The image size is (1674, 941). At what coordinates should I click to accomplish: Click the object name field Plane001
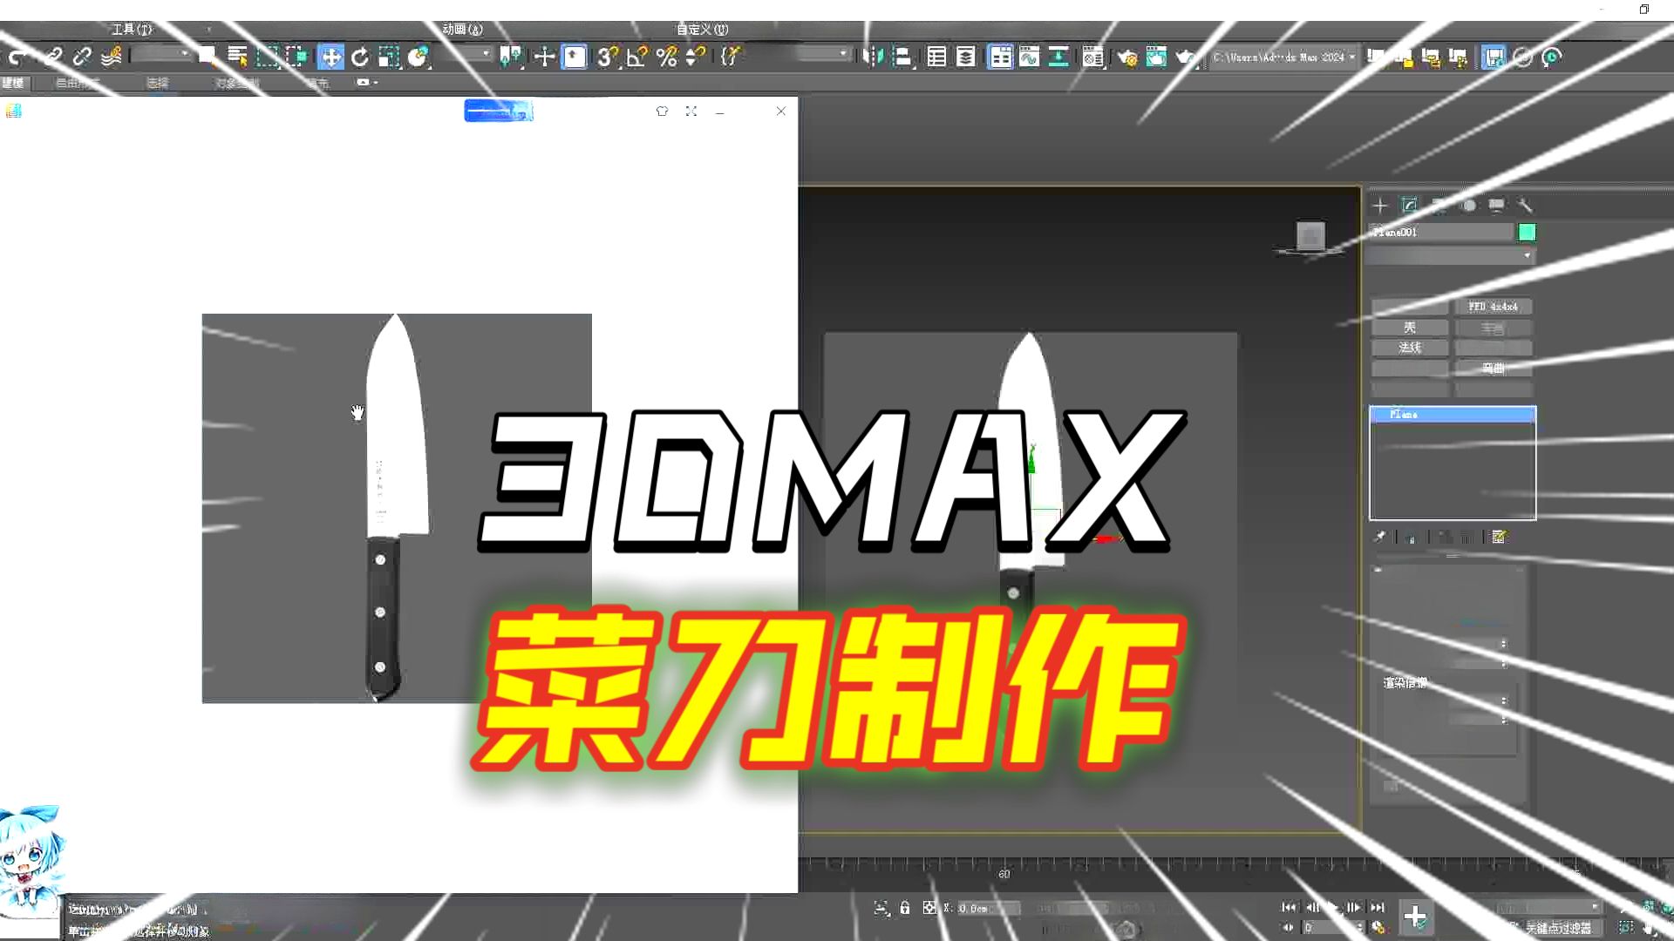coord(1440,232)
